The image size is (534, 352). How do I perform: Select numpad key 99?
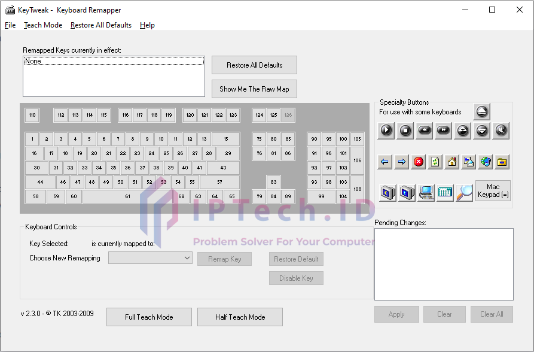[321, 196]
